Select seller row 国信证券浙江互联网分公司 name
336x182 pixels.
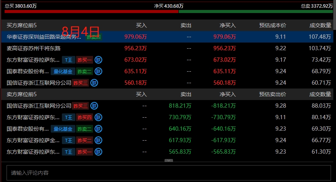(39, 106)
